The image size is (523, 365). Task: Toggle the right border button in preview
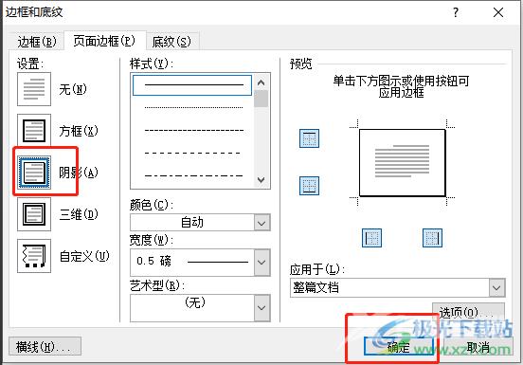pyautogui.click(x=432, y=238)
